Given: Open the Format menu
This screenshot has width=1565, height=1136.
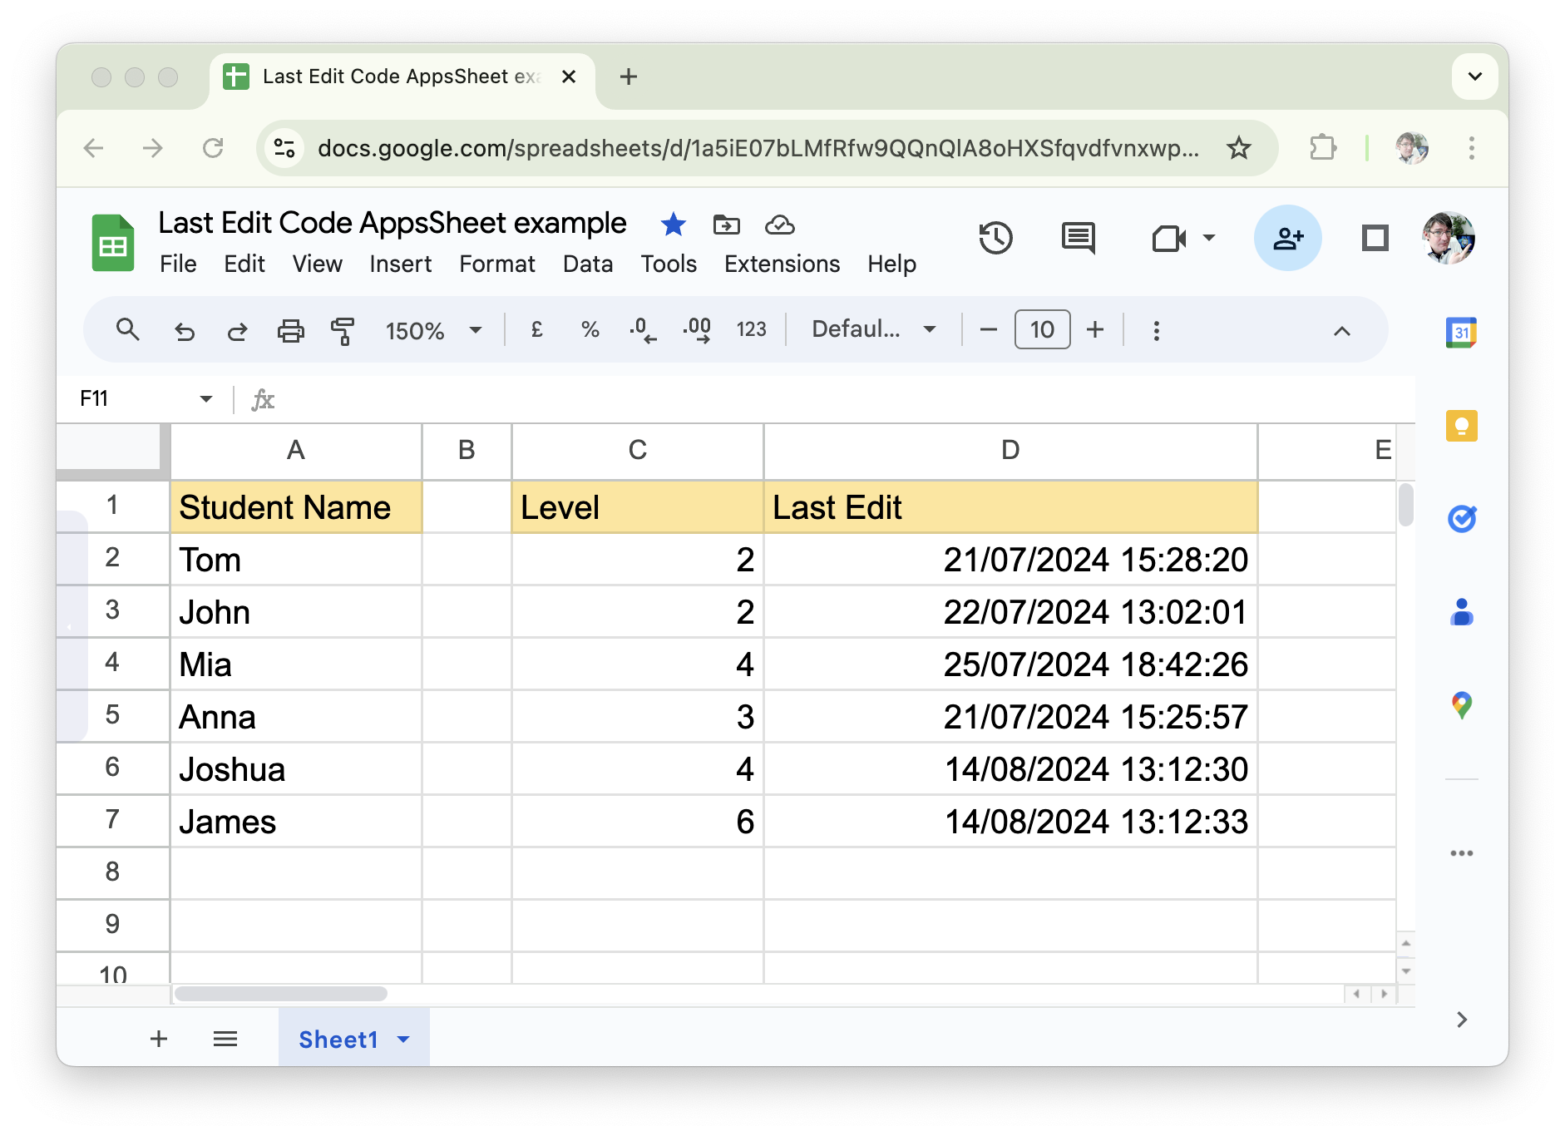Looking at the screenshot, I should click(x=496, y=264).
